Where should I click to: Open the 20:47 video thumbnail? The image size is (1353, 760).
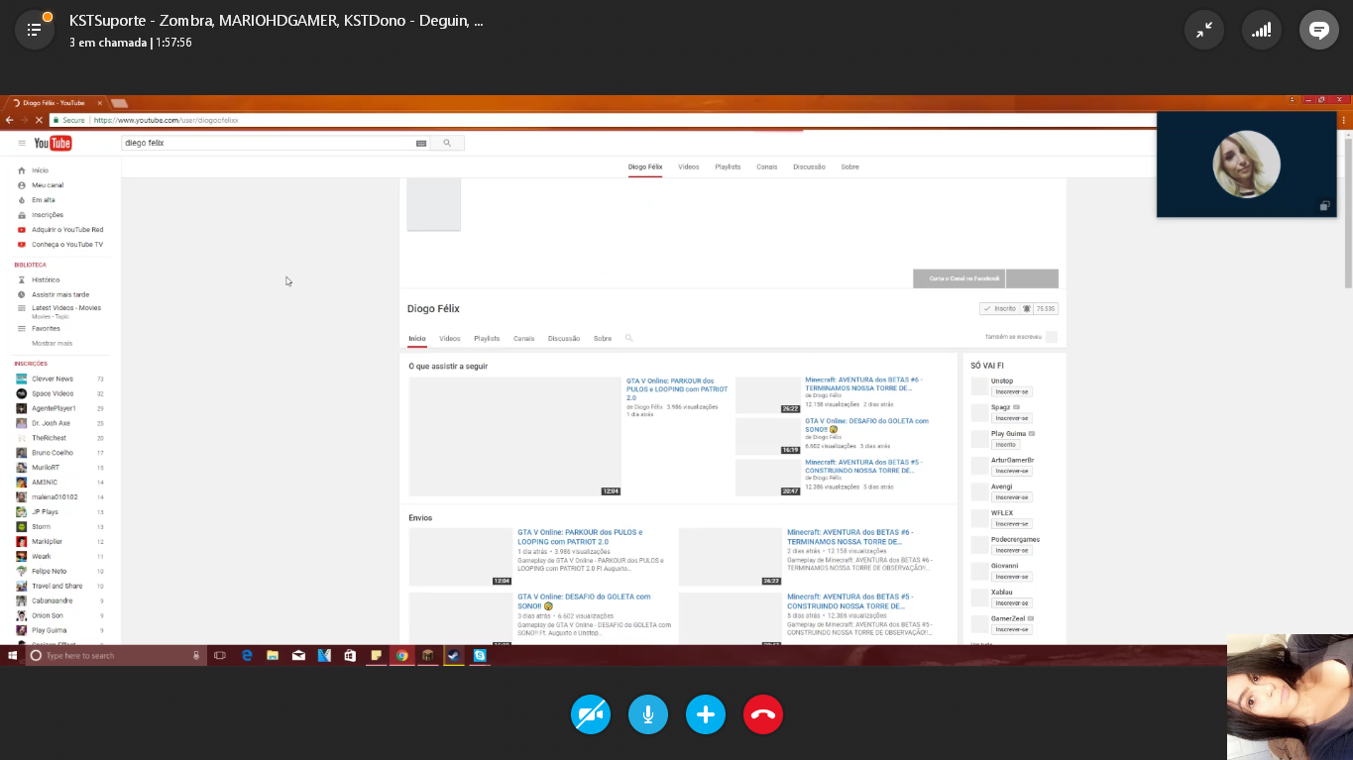pos(768,478)
